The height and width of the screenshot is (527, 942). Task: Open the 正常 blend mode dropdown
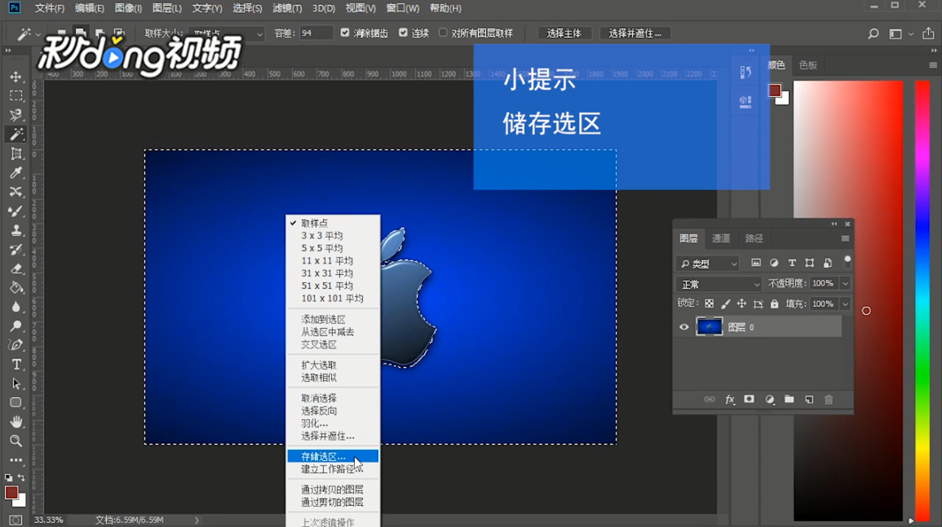coord(719,284)
